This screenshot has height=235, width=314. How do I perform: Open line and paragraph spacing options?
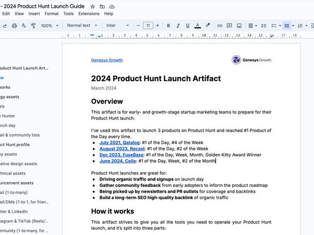point(264,26)
